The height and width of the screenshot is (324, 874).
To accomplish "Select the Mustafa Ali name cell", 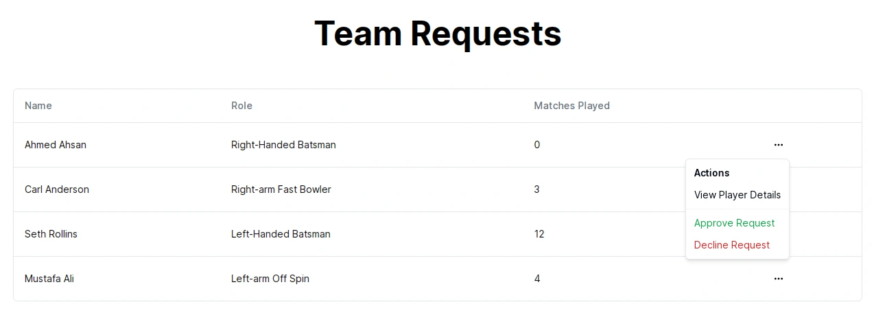I will (49, 279).
